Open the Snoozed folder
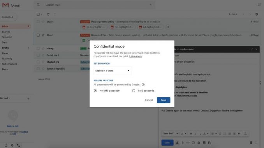264x148 pixels. pyautogui.click(x=7, y=37)
